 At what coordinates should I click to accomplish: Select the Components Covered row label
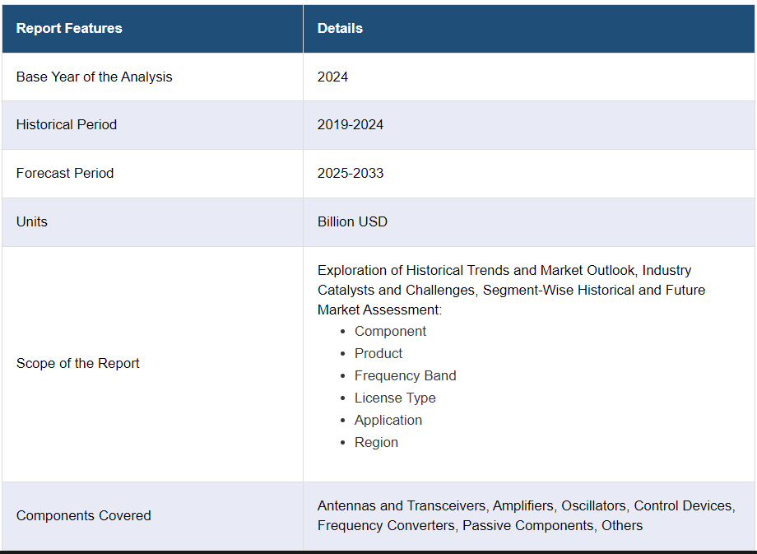(84, 516)
